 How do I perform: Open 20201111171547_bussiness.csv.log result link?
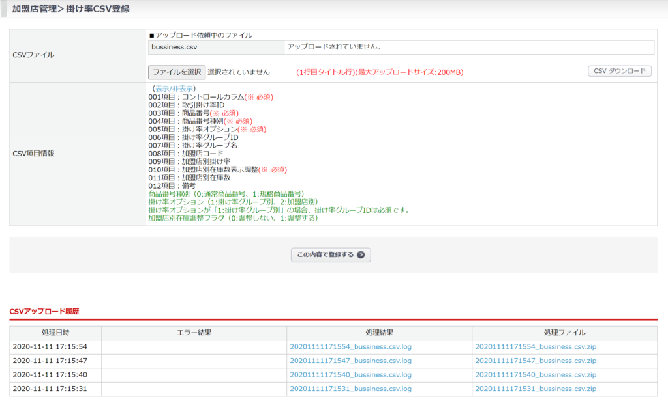click(x=350, y=361)
